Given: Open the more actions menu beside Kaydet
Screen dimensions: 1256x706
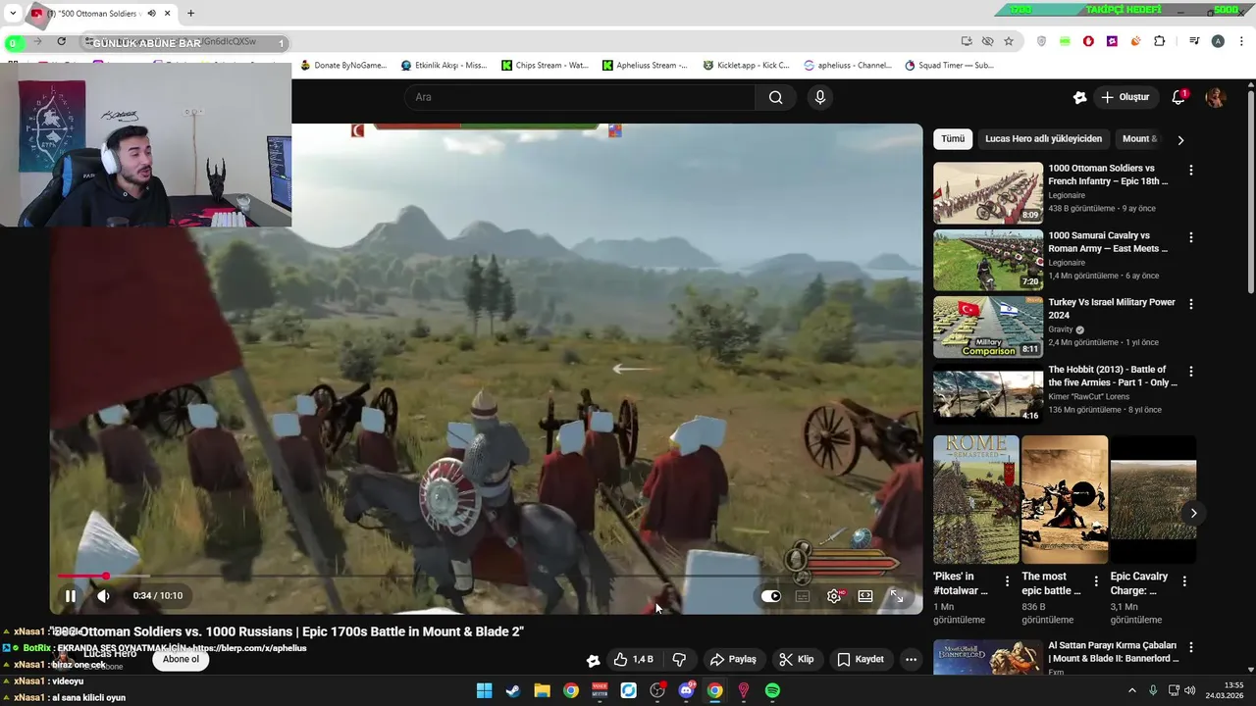Looking at the screenshot, I should 911,659.
